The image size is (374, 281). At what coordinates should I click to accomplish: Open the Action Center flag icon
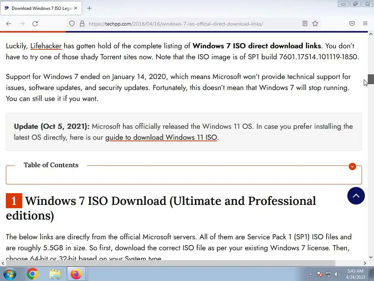click(x=319, y=274)
